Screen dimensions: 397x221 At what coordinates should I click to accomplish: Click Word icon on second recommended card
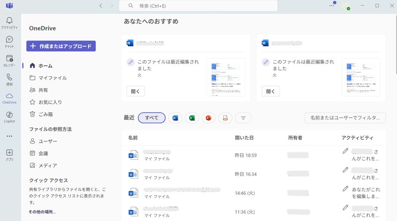tap(265, 43)
